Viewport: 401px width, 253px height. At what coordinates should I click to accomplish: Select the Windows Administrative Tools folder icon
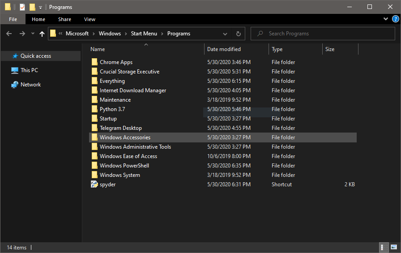94,146
